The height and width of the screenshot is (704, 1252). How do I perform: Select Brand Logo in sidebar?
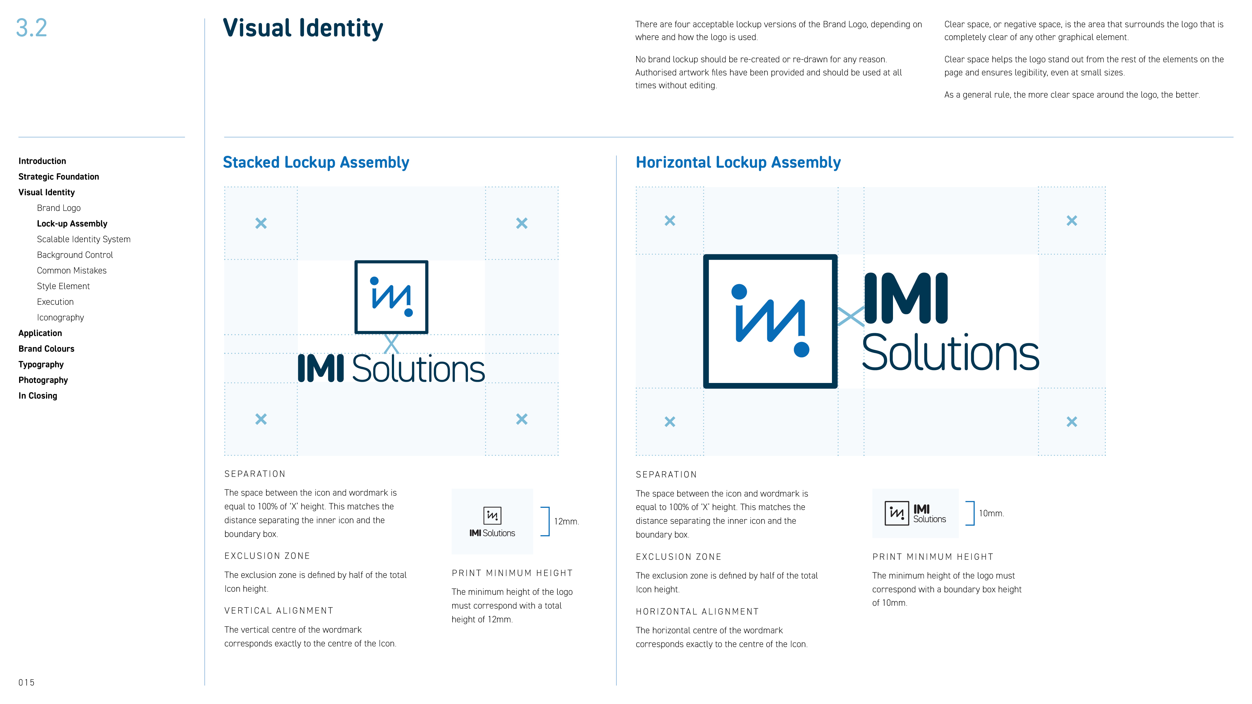click(59, 208)
